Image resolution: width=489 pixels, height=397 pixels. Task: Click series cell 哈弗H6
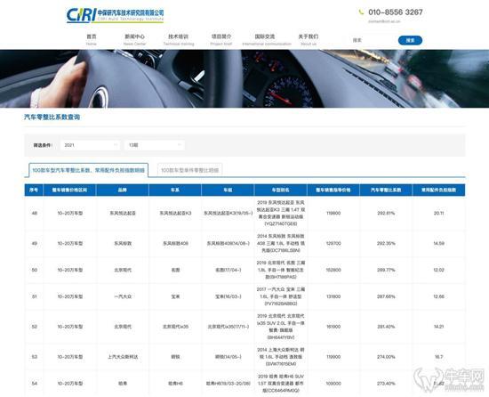coord(175,384)
